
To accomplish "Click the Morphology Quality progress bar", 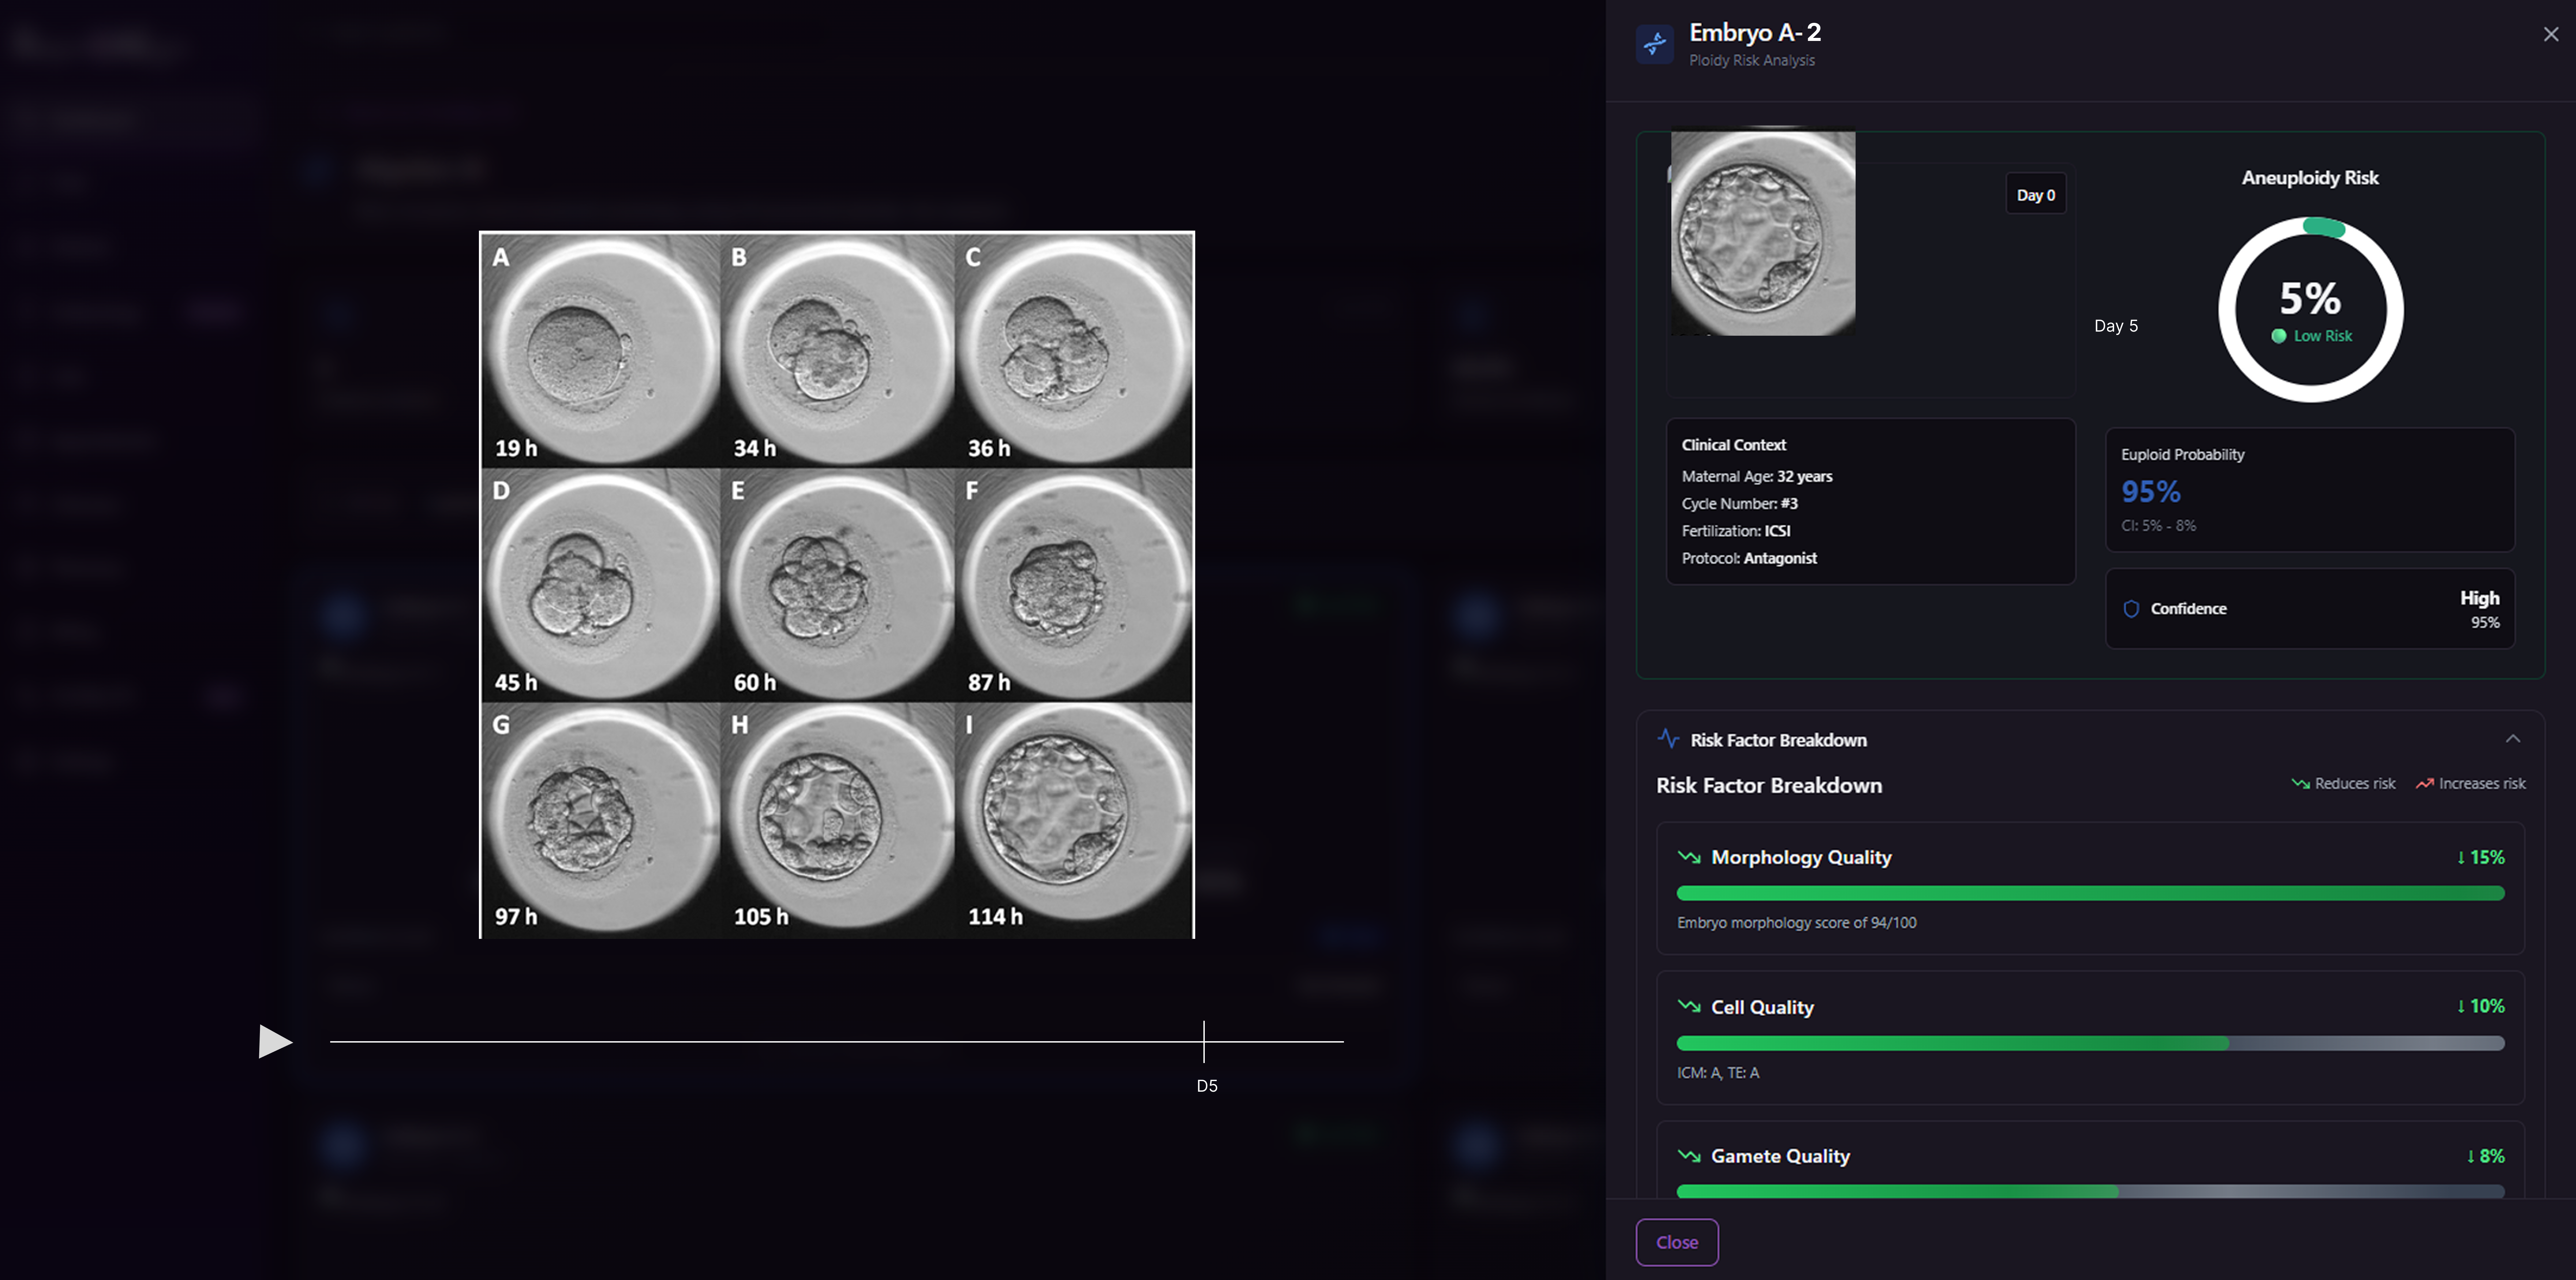I will [x=2090, y=893].
